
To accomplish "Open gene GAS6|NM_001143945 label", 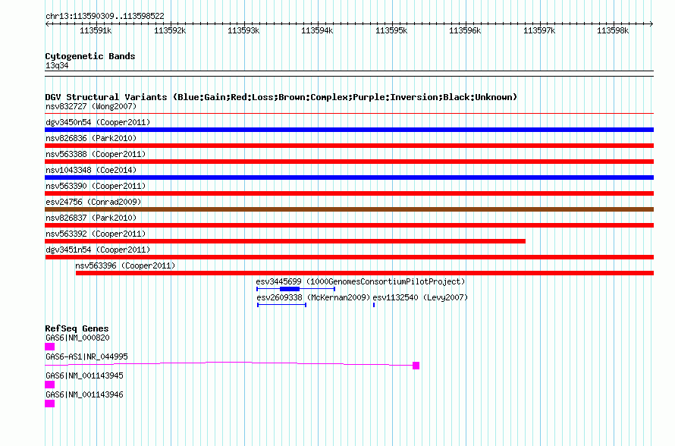I will [84, 375].
